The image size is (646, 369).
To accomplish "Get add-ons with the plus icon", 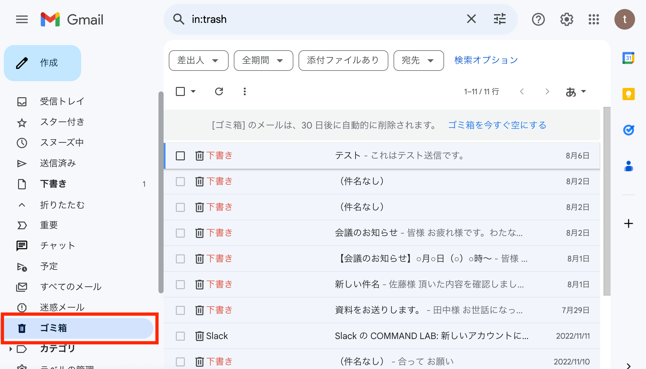I will pos(628,223).
